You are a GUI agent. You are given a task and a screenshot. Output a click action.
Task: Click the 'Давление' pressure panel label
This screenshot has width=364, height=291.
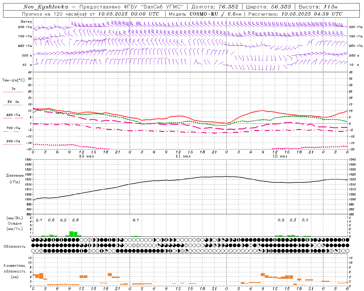pos(15,176)
